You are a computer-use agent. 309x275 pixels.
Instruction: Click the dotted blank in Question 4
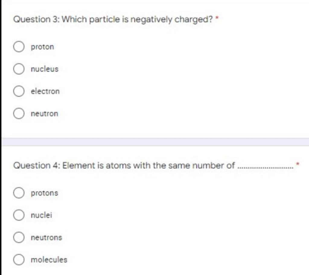[x=266, y=168]
